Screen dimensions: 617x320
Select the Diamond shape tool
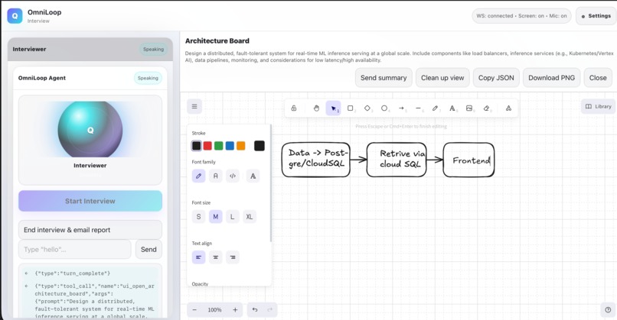click(367, 108)
